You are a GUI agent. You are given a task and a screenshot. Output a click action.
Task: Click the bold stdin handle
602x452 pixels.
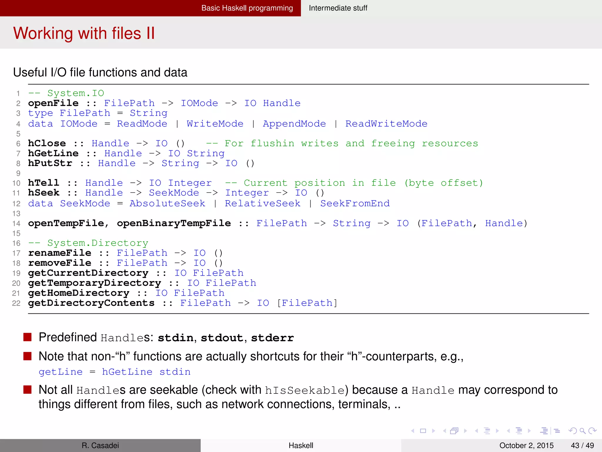click(x=175, y=338)
